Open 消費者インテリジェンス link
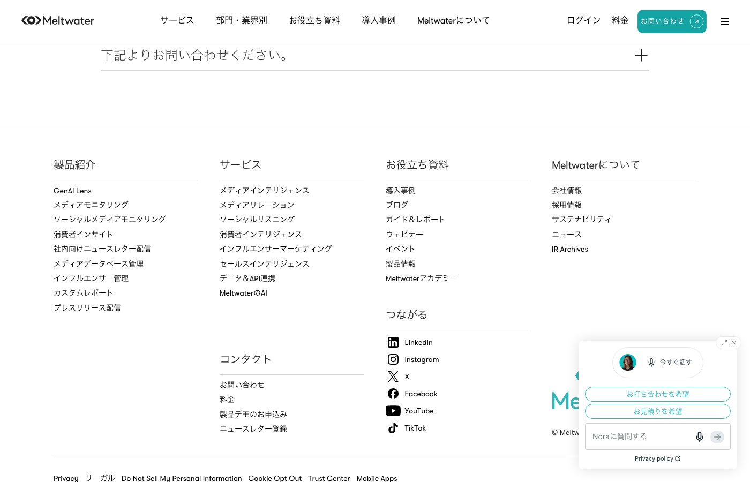The width and height of the screenshot is (750, 482). pos(261,235)
